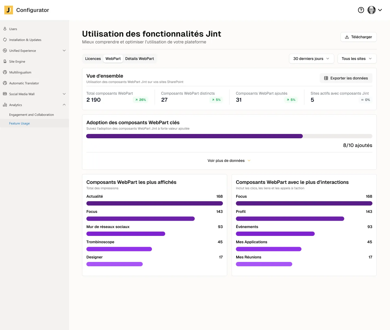Screen dimensions: 390x330
Task: Switch to the Licences tab
Action: [x=93, y=59]
